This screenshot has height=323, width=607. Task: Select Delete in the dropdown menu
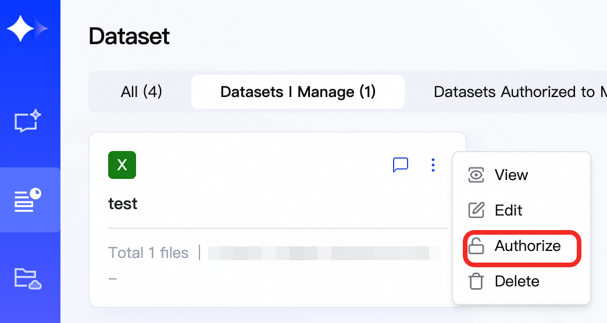(517, 282)
